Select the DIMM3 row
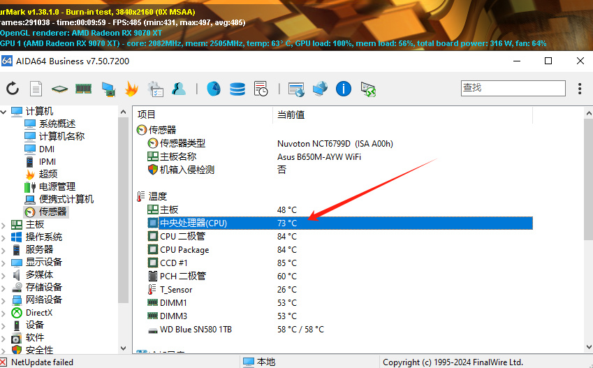The image size is (593, 368). tap(334, 316)
